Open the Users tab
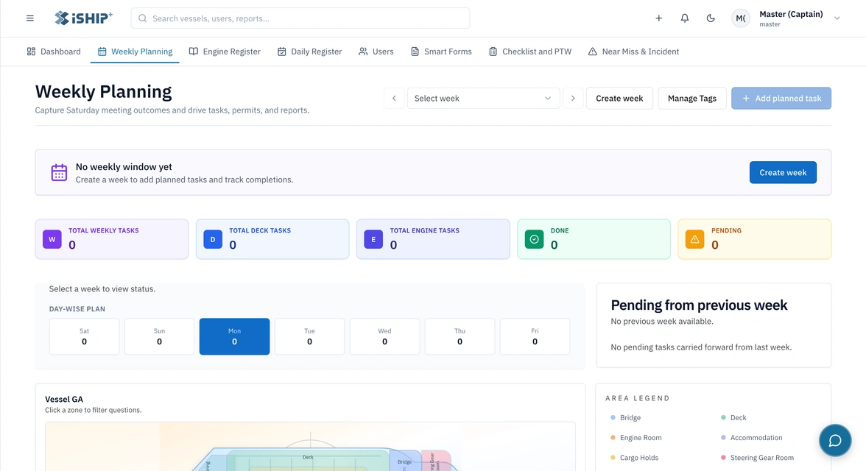This screenshot has width=866, height=471. click(376, 52)
